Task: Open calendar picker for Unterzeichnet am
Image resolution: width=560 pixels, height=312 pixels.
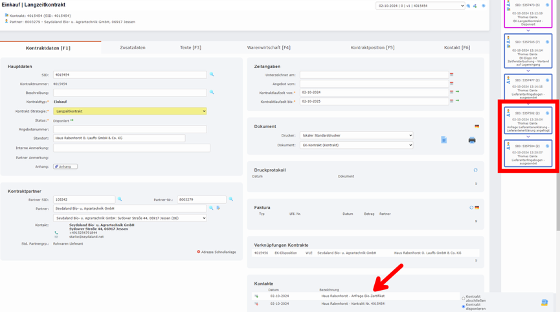Action: click(451, 74)
